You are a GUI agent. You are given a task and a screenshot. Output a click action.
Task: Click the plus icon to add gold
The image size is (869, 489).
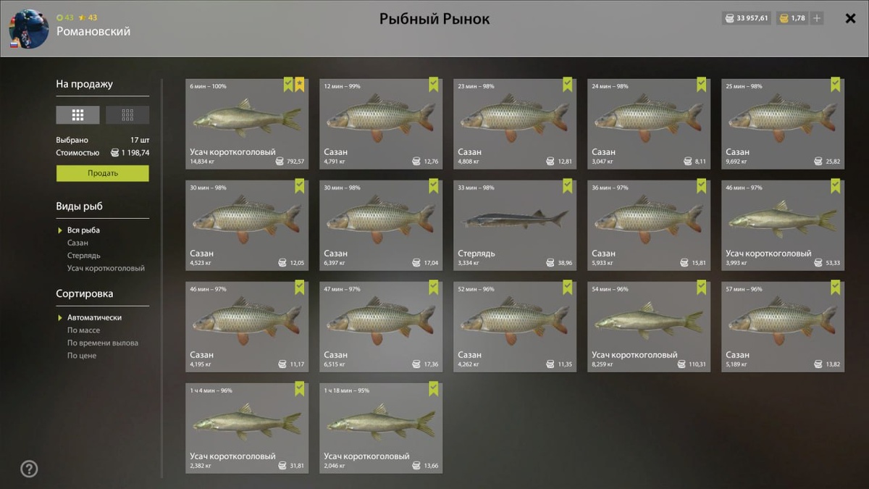817,18
